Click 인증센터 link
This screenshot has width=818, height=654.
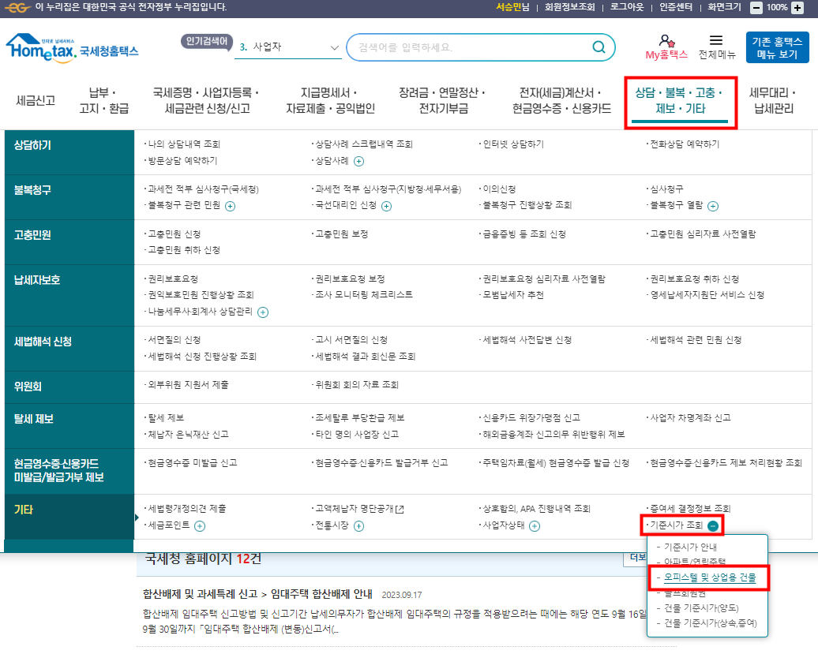click(676, 7)
